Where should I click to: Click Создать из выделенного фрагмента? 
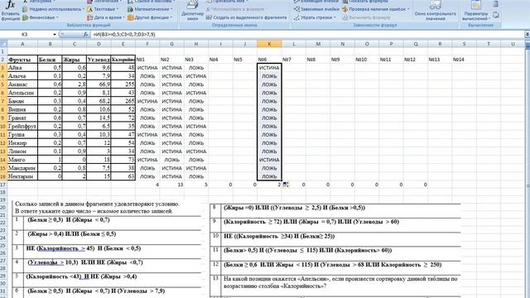[247, 17]
